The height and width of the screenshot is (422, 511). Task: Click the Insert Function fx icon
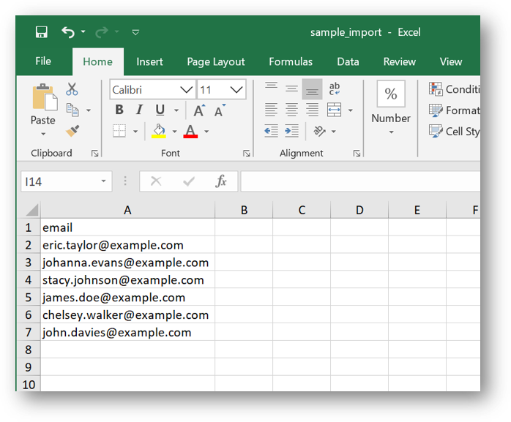click(221, 181)
